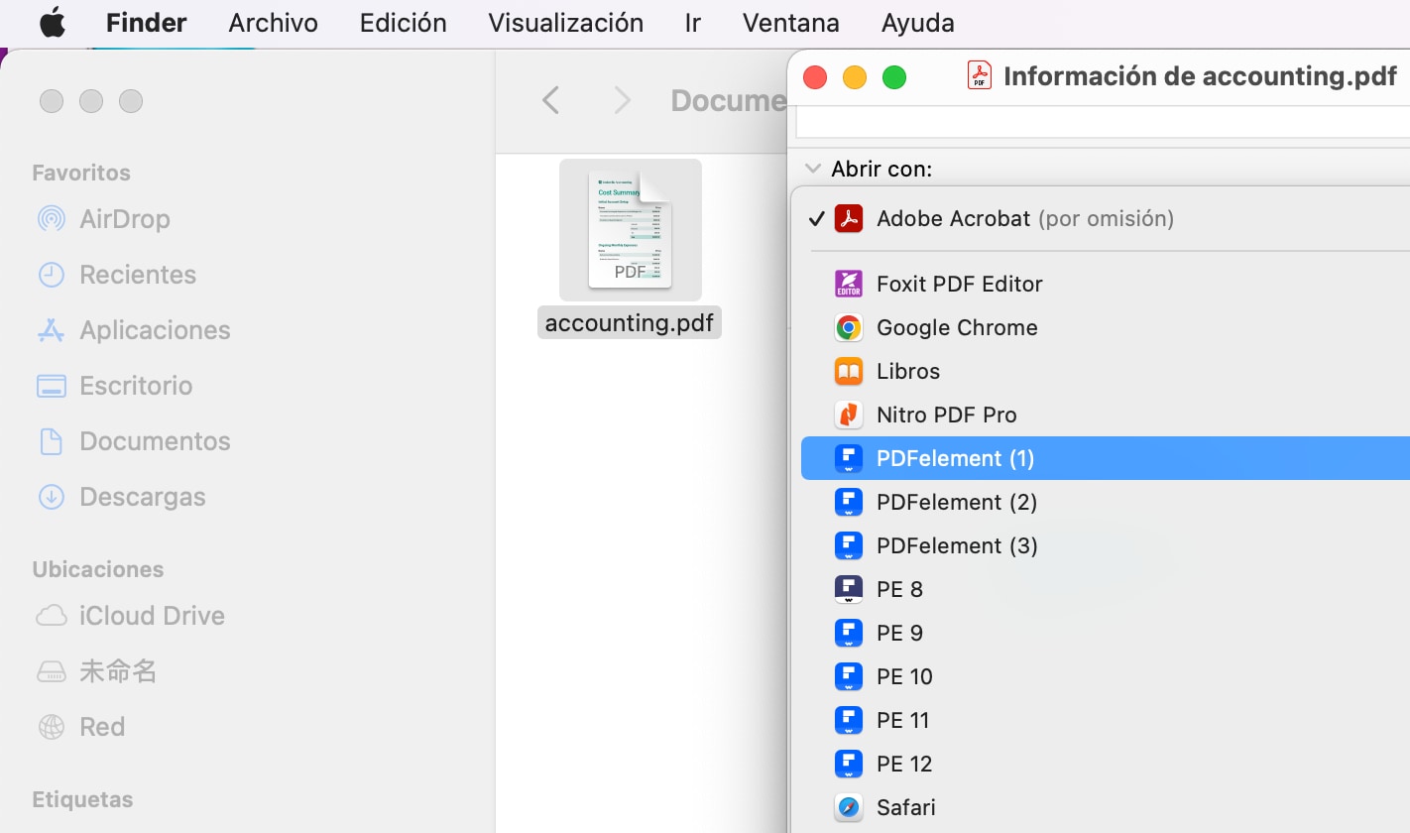Viewport: 1410px width, 833px height.
Task: Select iCloud Drive in the sidebar
Action: (x=152, y=616)
